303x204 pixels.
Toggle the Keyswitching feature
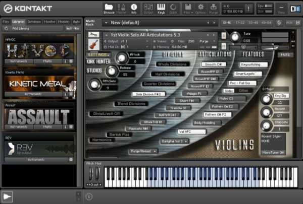pyautogui.click(x=254, y=64)
